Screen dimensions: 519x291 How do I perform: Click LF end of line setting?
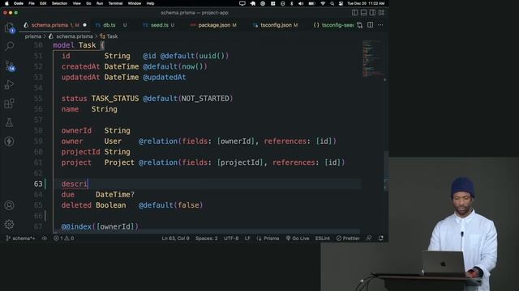[x=247, y=238]
